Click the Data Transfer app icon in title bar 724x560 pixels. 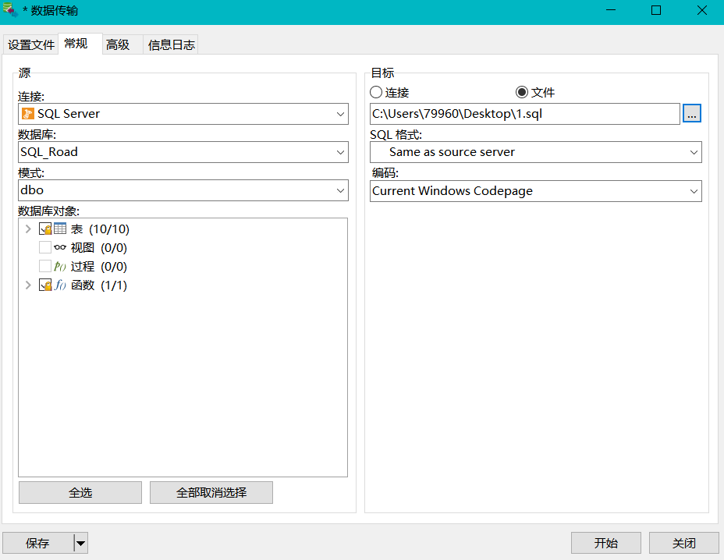pos(10,10)
